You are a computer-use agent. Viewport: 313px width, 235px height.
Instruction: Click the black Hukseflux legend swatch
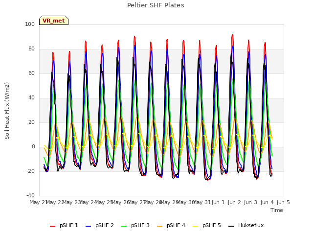(231, 226)
